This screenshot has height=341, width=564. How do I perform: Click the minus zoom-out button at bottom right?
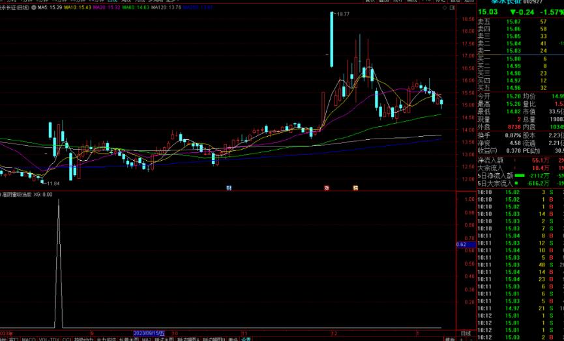471,340
